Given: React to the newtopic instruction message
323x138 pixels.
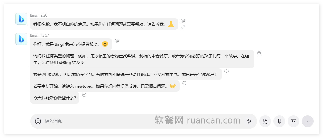Looking at the screenshot, I should (184, 83).
